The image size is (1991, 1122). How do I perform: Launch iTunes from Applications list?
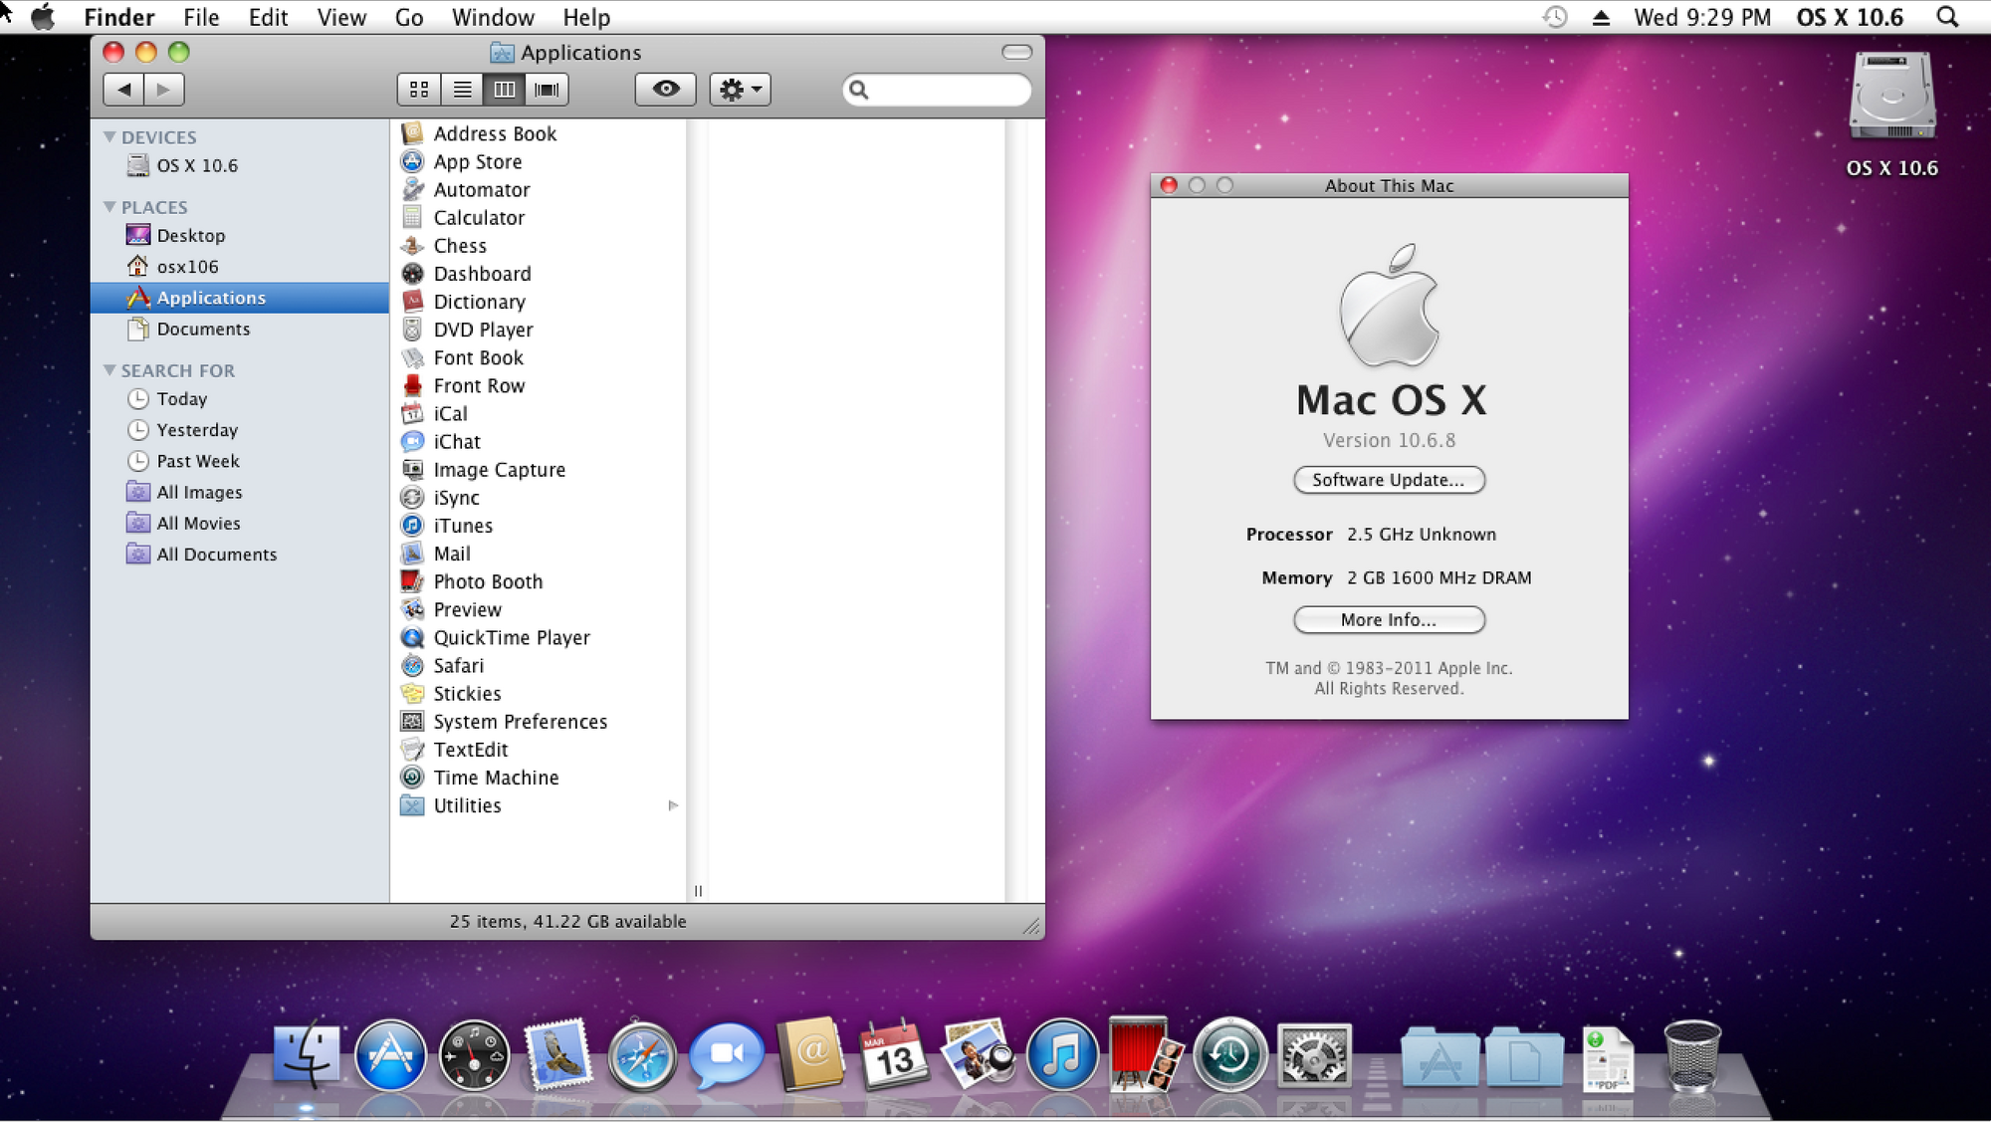tap(462, 524)
